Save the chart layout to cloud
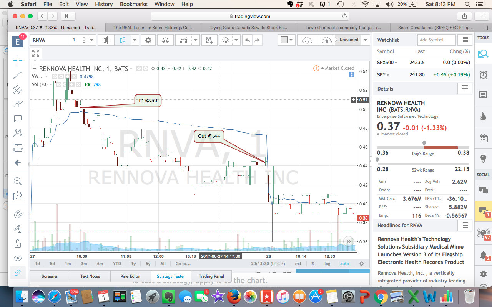 click(326, 40)
